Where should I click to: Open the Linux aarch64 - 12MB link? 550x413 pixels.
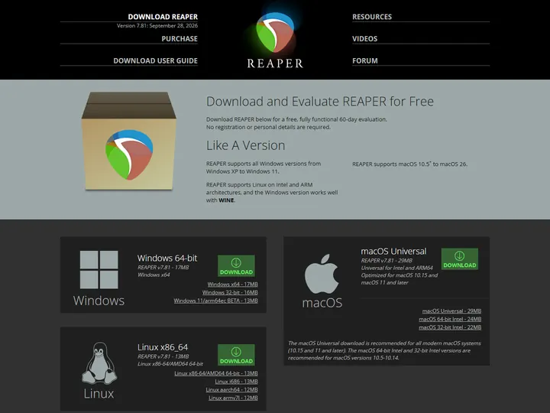click(x=232, y=389)
